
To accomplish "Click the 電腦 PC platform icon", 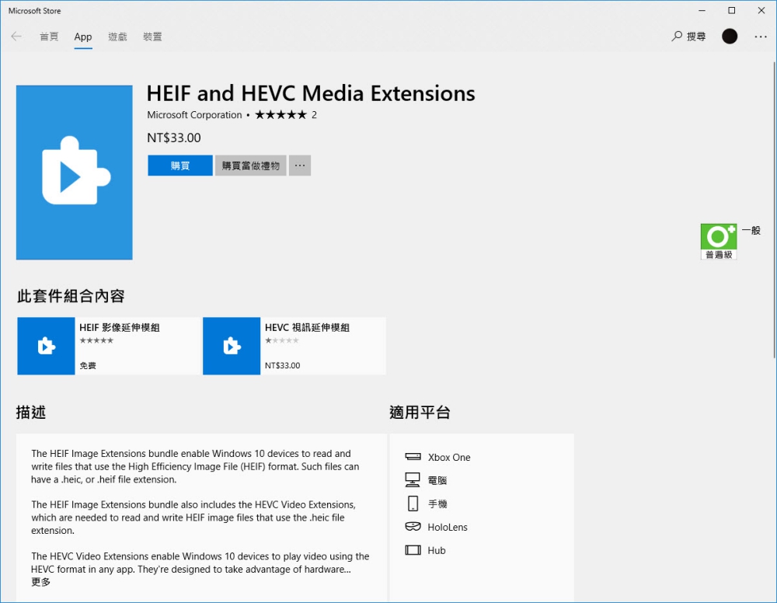I will click(413, 479).
